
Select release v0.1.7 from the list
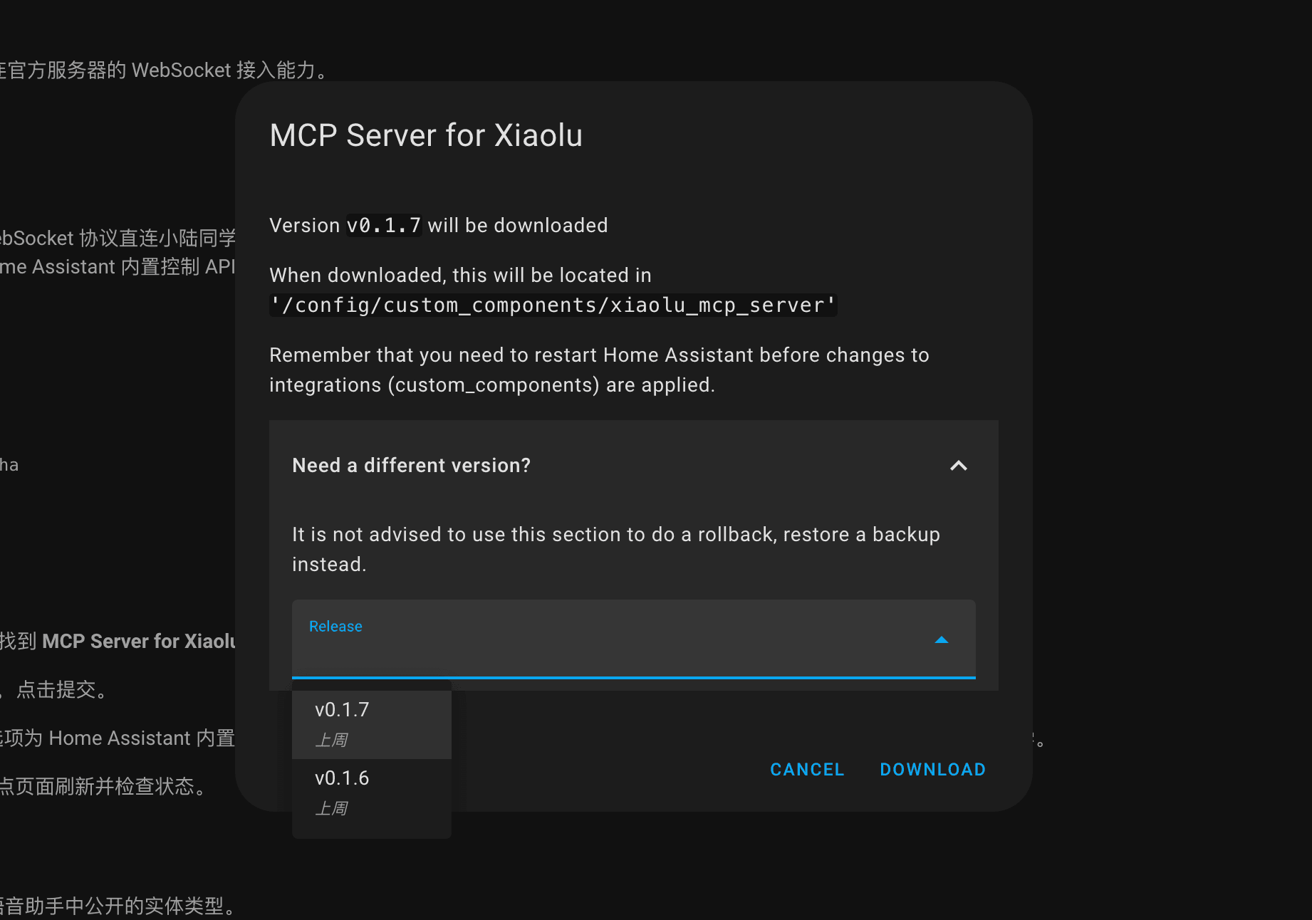[x=372, y=724]
